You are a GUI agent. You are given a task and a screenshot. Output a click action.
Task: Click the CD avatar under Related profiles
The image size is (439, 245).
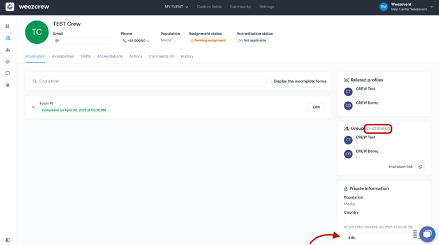348,106
